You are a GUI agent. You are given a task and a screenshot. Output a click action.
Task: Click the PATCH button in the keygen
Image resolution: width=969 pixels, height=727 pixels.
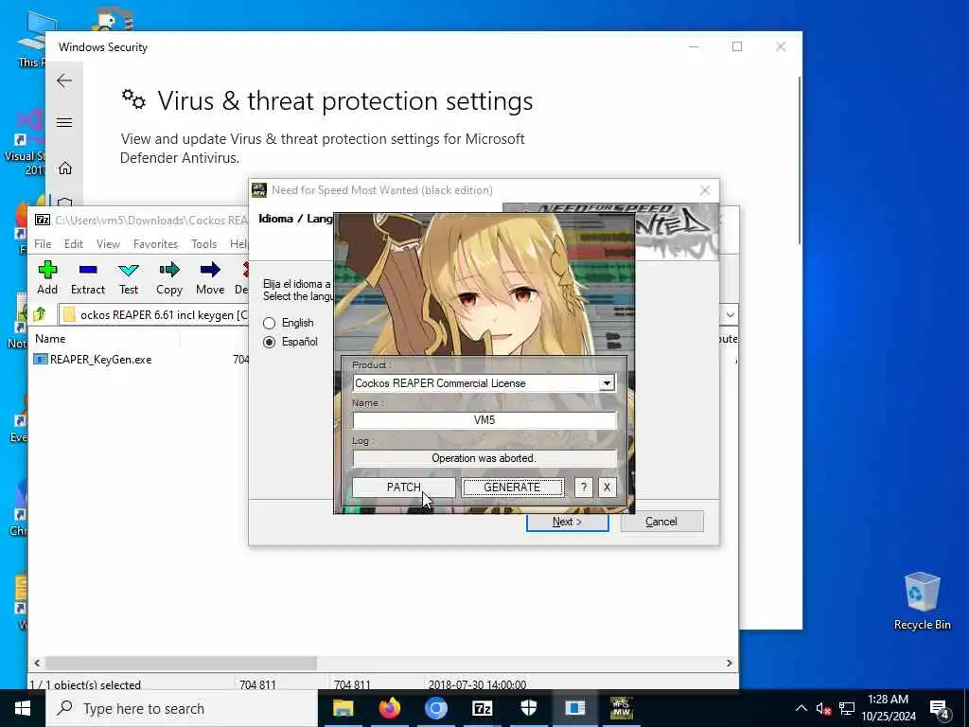click(403, 488)
